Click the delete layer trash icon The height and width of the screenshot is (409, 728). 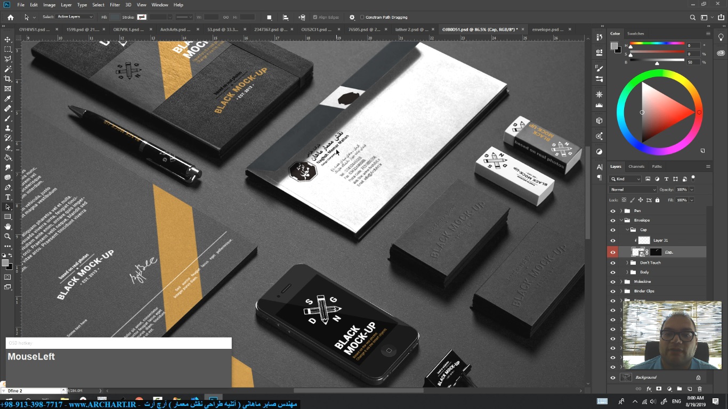coord(700,389)
